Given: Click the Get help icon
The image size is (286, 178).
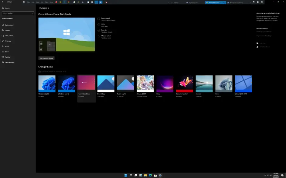Looking at the screenshot, I should pyautogui.click(x=257, y=43).
